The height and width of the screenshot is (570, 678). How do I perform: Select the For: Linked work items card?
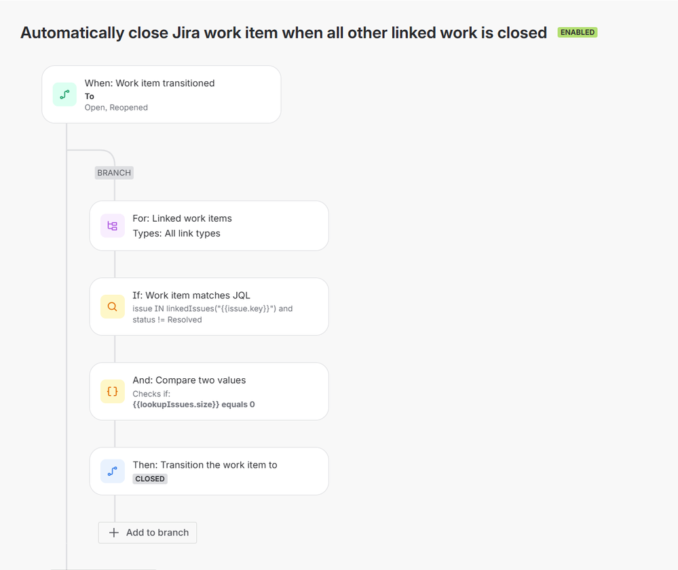click(209, 226)
